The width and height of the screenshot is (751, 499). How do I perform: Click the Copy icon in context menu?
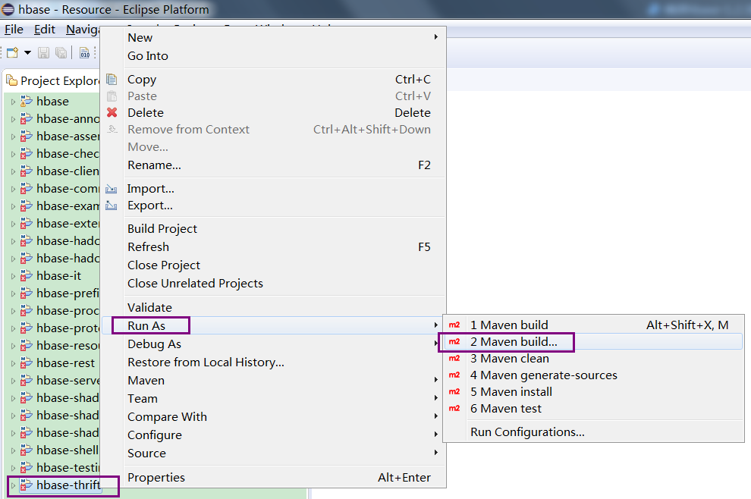tap(112, 79)
